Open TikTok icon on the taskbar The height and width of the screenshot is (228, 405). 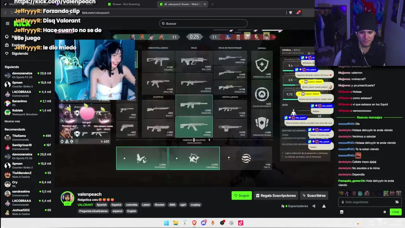pyautogui.click(x=241, y=223)
